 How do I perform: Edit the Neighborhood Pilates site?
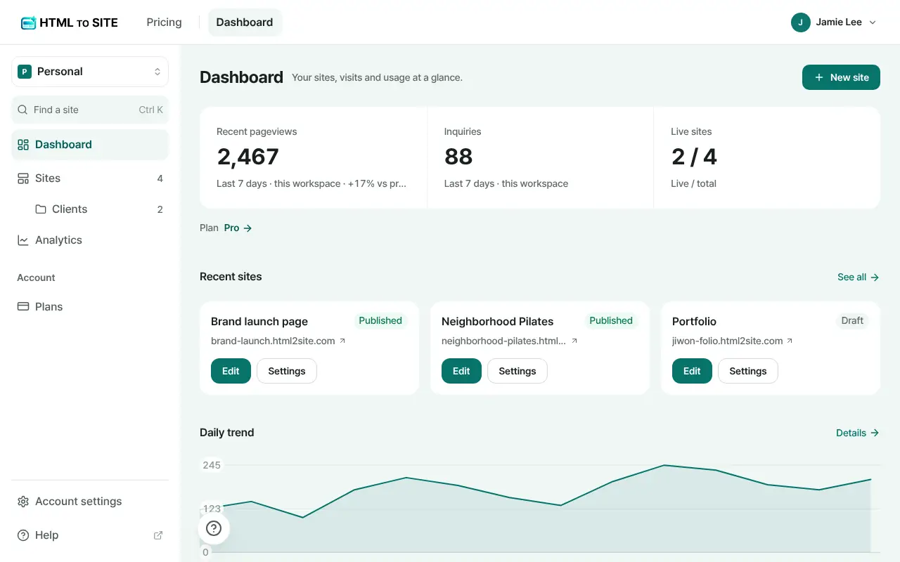tap(461, 371)
